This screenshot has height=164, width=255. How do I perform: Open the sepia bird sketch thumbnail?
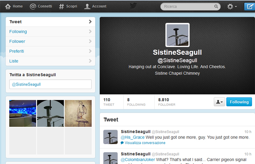click(x=78, y=114)
